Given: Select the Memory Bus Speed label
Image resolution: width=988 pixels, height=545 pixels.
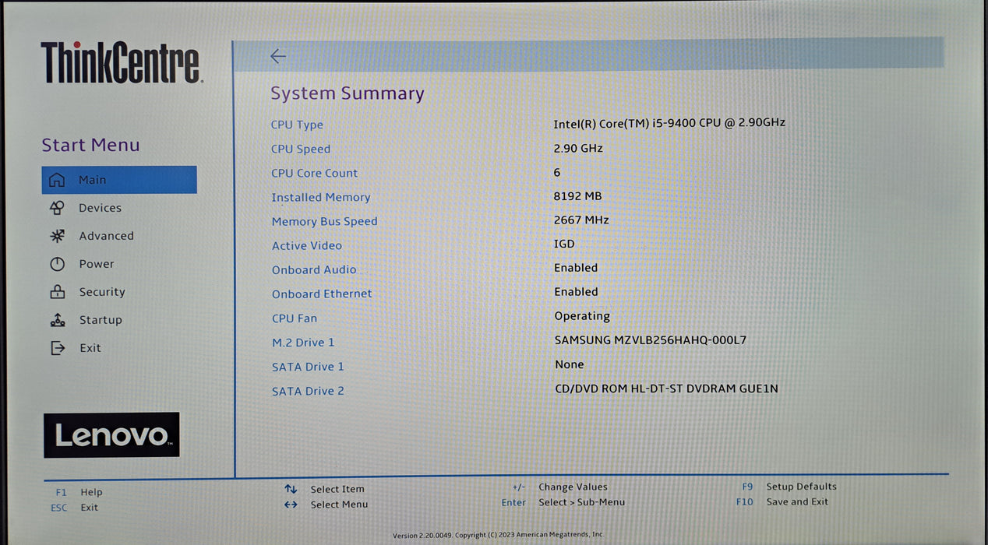Looking at the screenshot, I should [324, 221].
